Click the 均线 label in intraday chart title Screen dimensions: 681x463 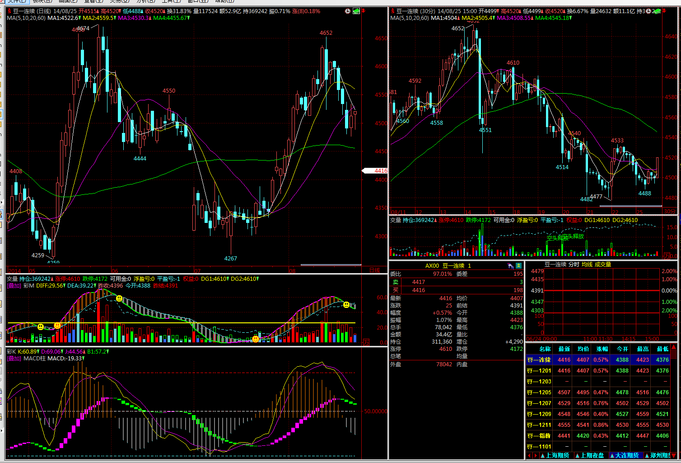click(587, 265)
